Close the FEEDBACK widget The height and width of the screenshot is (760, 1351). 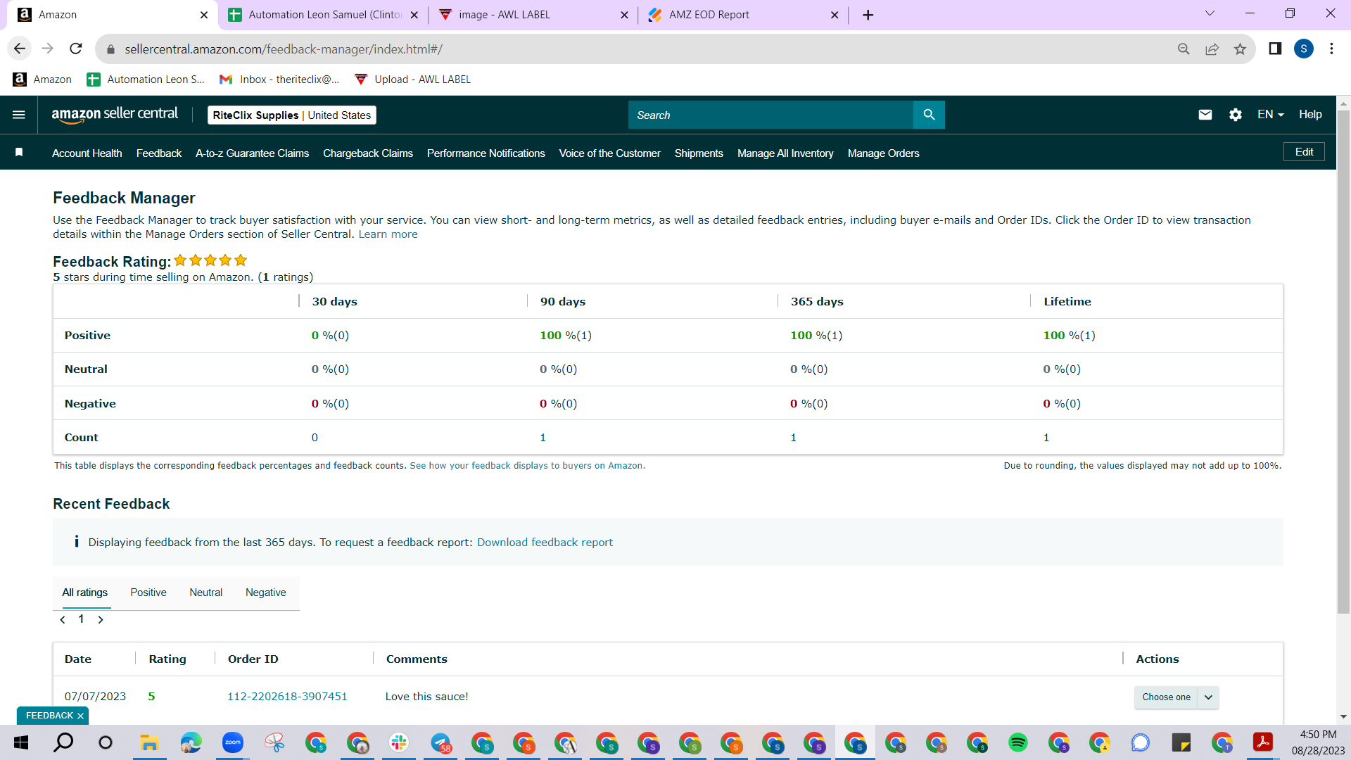80,716
